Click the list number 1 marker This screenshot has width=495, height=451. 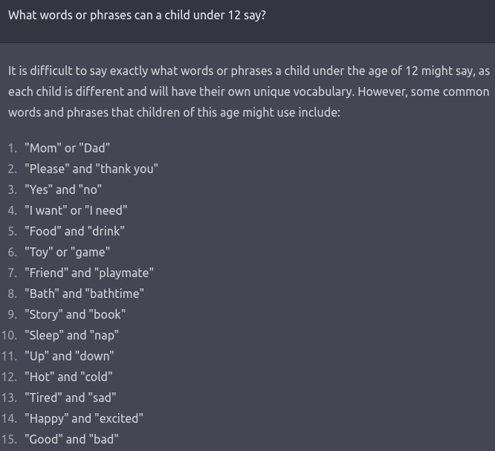12,148
